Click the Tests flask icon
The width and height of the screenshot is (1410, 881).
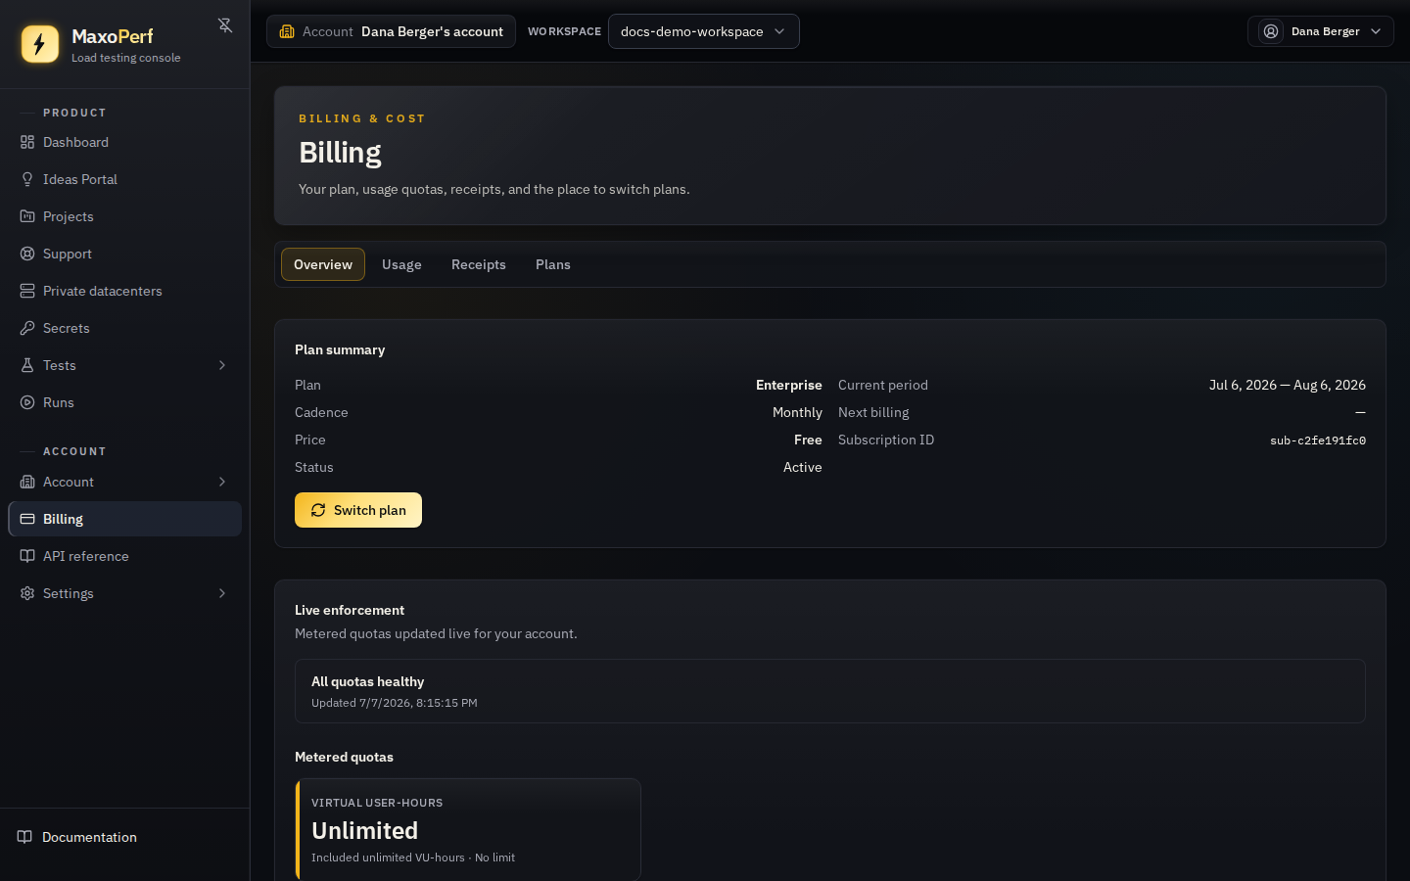click(27, 365)
